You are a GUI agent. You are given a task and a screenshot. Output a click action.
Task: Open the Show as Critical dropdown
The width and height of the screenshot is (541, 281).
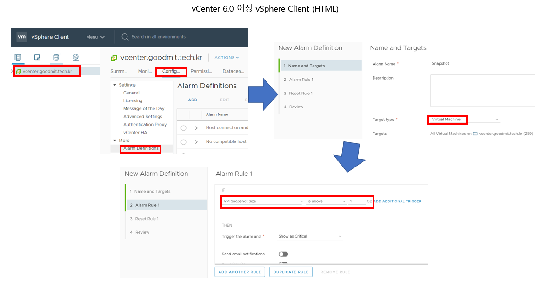(310, 236)
